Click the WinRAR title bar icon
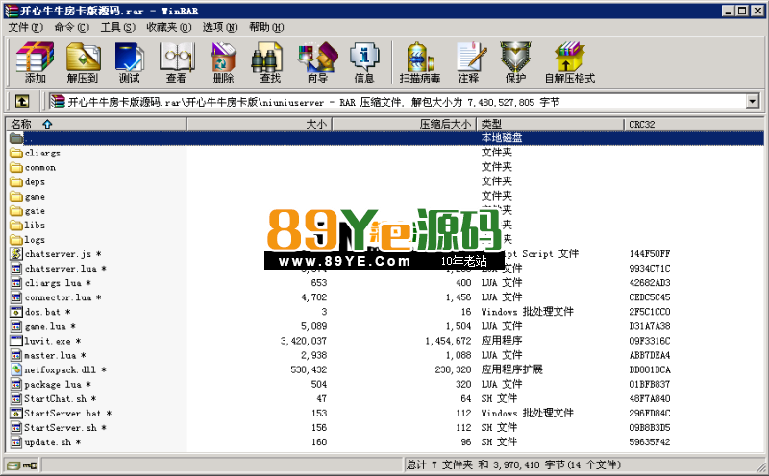This screenshot has width=769, height=476. (x=12, y=11)
